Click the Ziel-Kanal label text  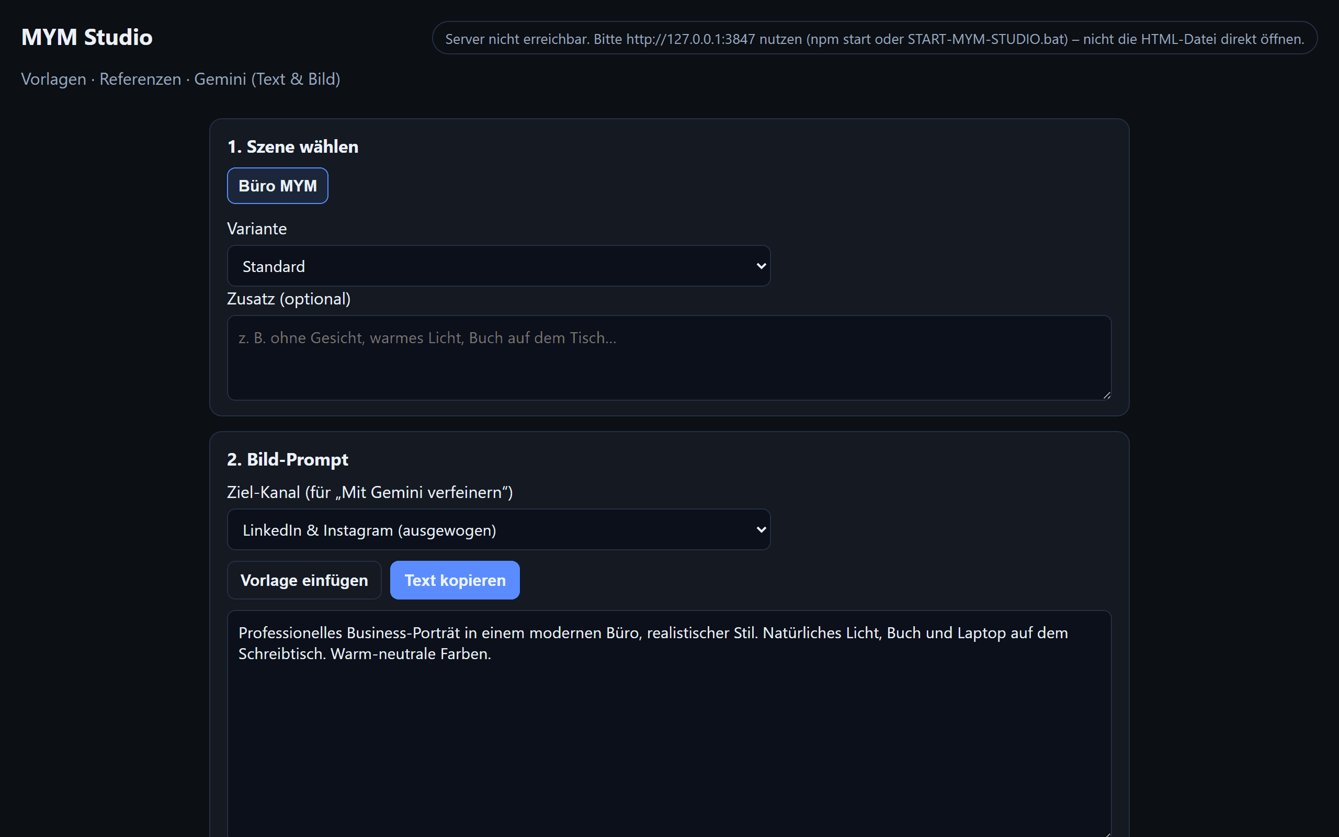click(370, 492)
